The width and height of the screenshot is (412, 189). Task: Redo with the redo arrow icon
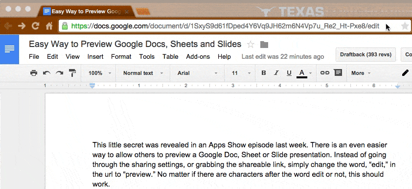pos(59,73)
